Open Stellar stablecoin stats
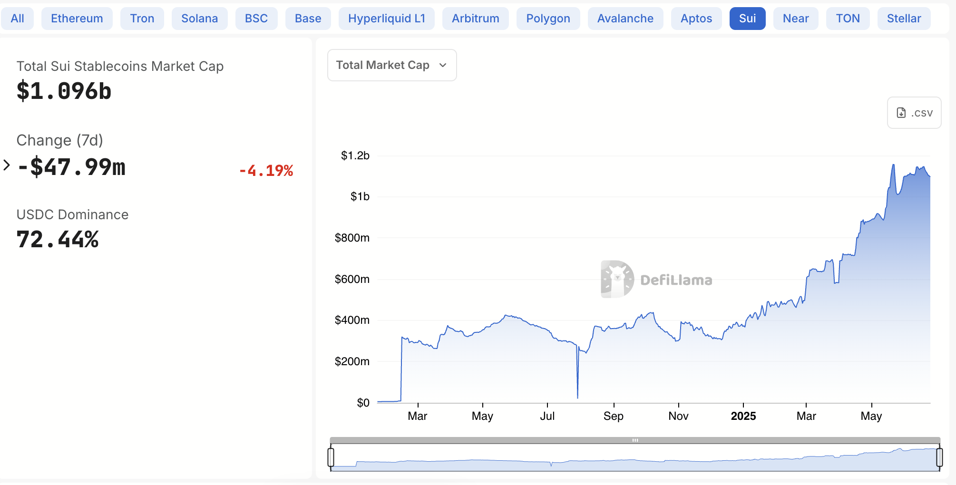The width and height of the screenshot is (956, 485). click(903, 18)
